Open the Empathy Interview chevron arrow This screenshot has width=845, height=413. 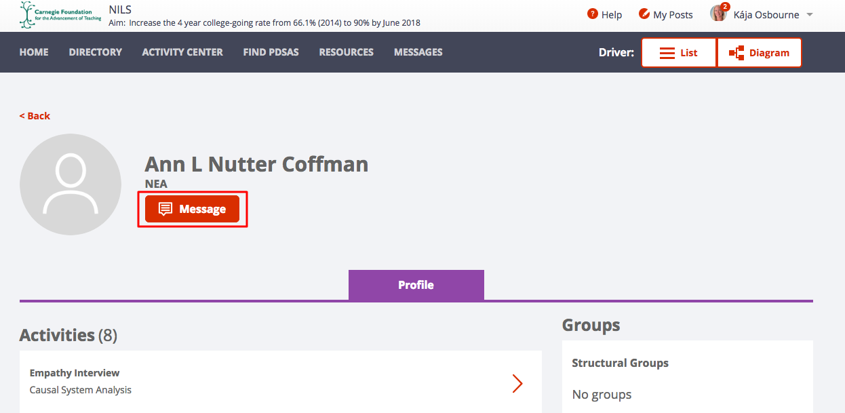[x=517, y=383]
